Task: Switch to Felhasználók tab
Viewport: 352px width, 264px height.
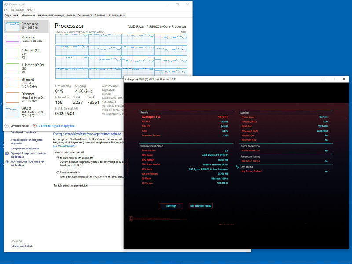Action: tap(85, 15)
